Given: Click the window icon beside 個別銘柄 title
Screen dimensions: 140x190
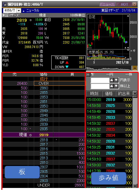Looking at the screenshot, I should click(5, 4).
